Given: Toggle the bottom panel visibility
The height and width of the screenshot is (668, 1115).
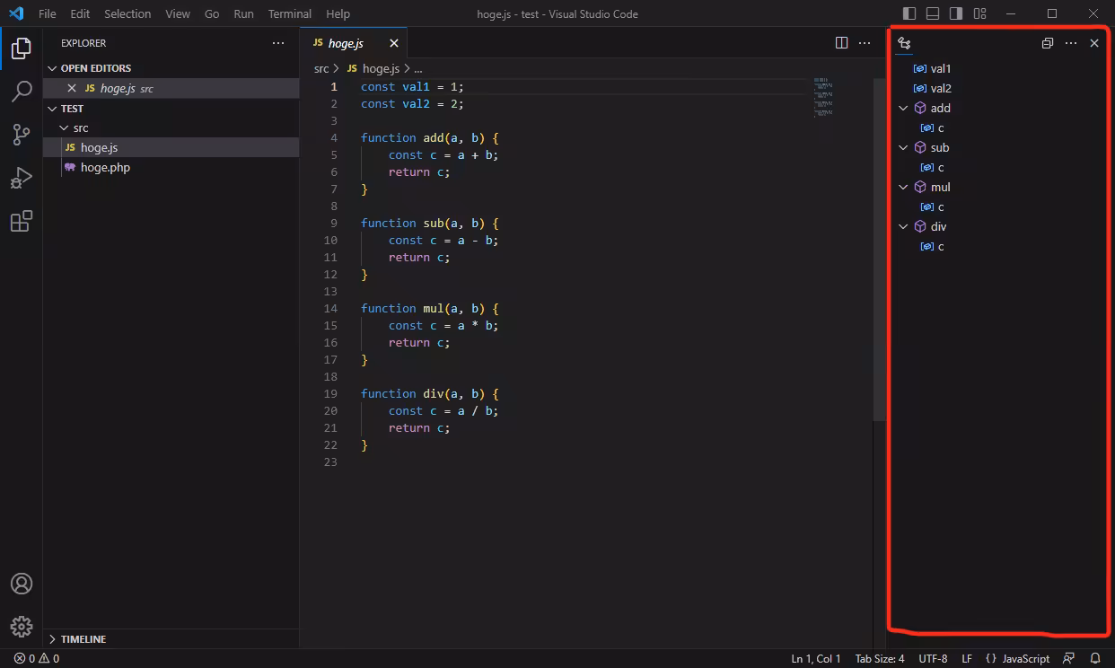Looking at the screenshot, I should [x=933, y=13].
